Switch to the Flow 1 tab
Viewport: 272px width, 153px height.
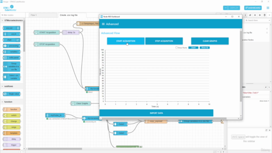[x=43, y=15]
